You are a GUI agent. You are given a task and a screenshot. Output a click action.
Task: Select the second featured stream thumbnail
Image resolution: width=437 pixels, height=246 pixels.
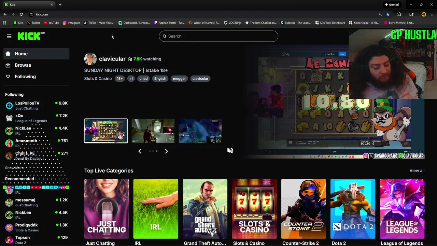pyautogui.click(x=153, y=131)
